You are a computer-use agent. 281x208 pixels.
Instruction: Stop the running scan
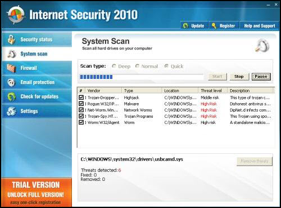pyautogui.click(x=239, y=77)
